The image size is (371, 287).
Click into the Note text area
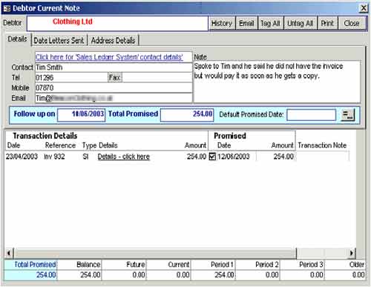(x=277, y=82)
